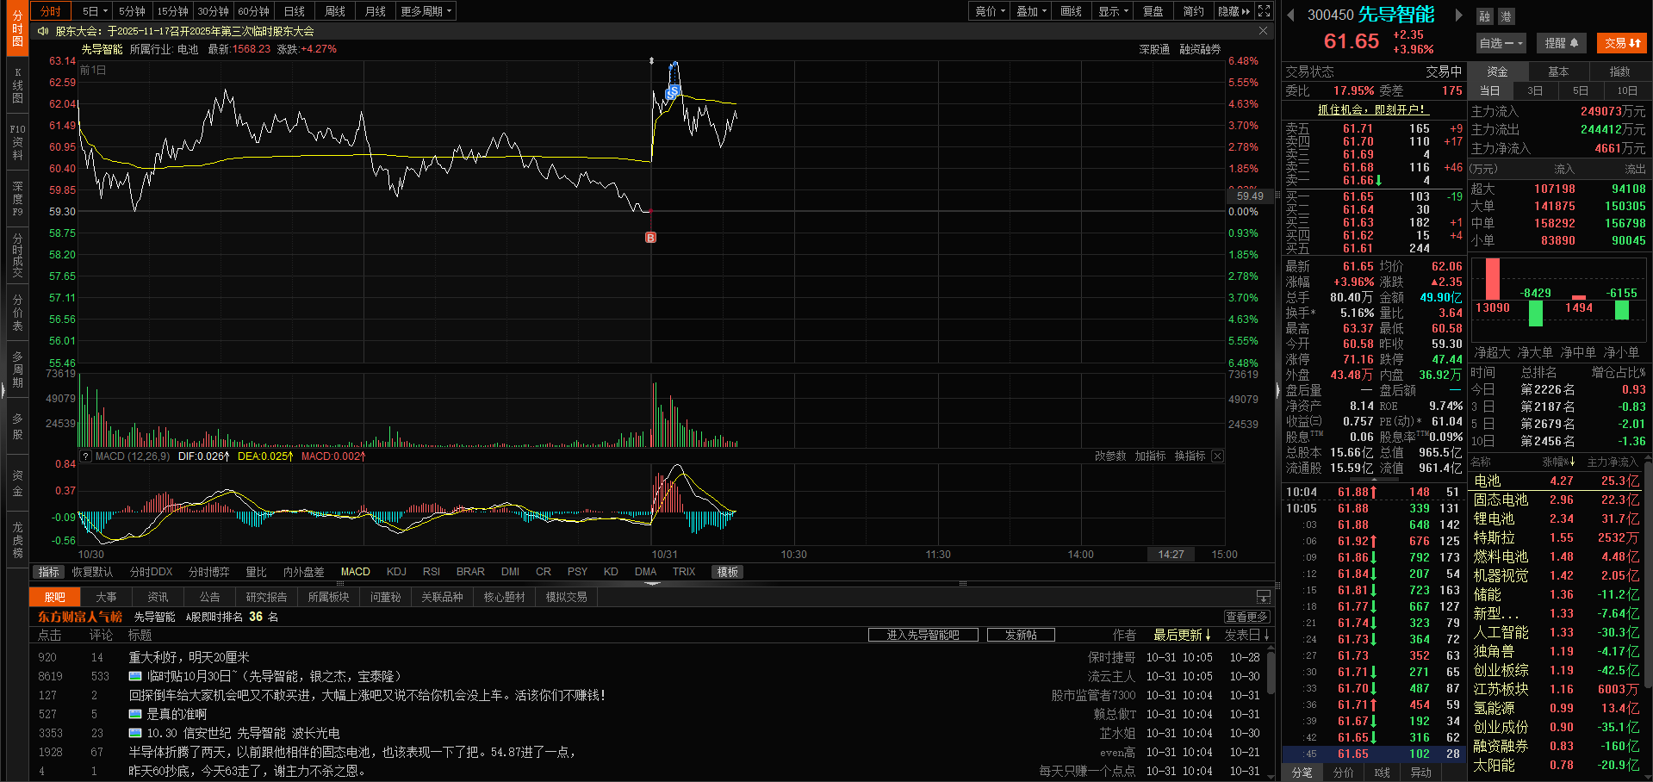Set a price alert with 提醒 bell
Screen dimensions: 1653x782
point(1561,43)
